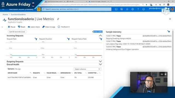The width and height of the screenshot is (175, 98).
Task: Click the 1% CPU total cell
Action: 75,77
